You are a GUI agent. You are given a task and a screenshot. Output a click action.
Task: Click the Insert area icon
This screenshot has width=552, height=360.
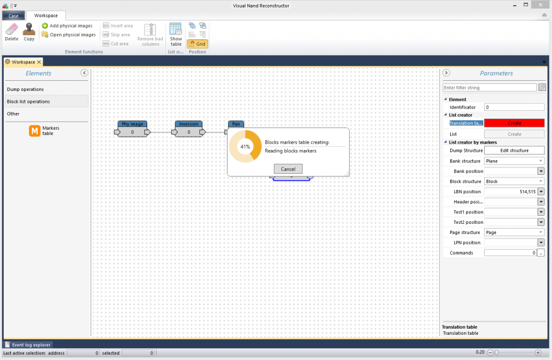coord(106,26)
